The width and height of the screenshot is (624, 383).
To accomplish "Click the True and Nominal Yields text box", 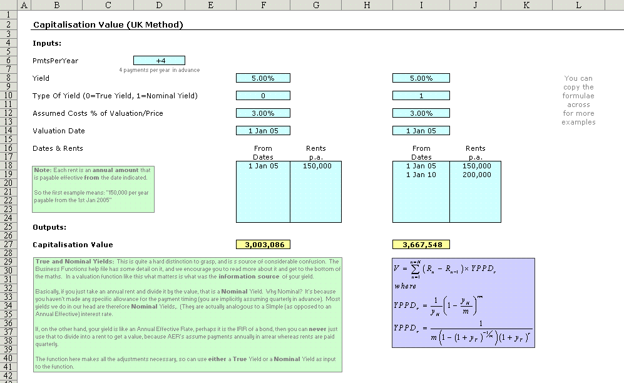I will (187, 314).
